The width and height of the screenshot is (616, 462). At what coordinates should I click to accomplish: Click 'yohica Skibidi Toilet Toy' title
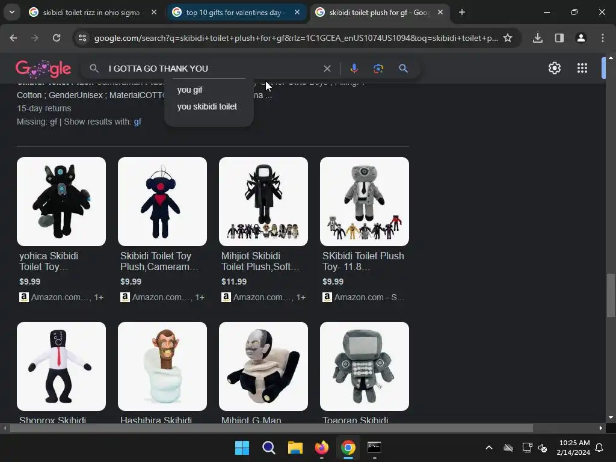click(49, 261)
